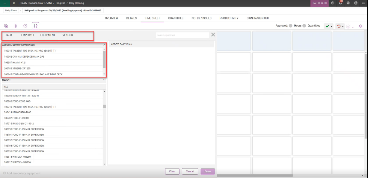Click the green approve checkmark

tap(327, 26)
